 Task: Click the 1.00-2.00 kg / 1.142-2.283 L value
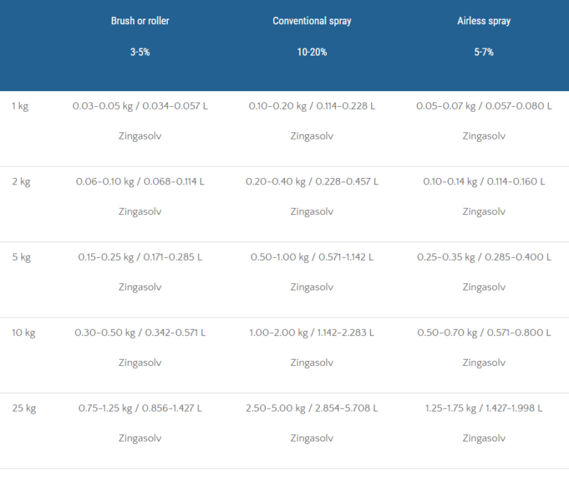pyautogui.click(x=312, y=332)
